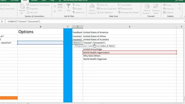This screenshot has height=104, width=185.
Task: Open What-If Analysis dropdown arrow
Action: 151,13
